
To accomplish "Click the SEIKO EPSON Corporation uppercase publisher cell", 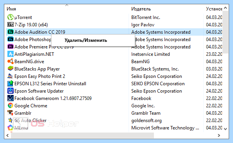I will 158,84.
